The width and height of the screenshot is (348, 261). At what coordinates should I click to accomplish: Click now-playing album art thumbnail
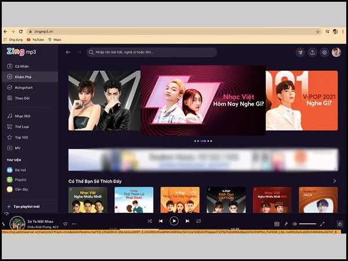(x=17, y=223)
